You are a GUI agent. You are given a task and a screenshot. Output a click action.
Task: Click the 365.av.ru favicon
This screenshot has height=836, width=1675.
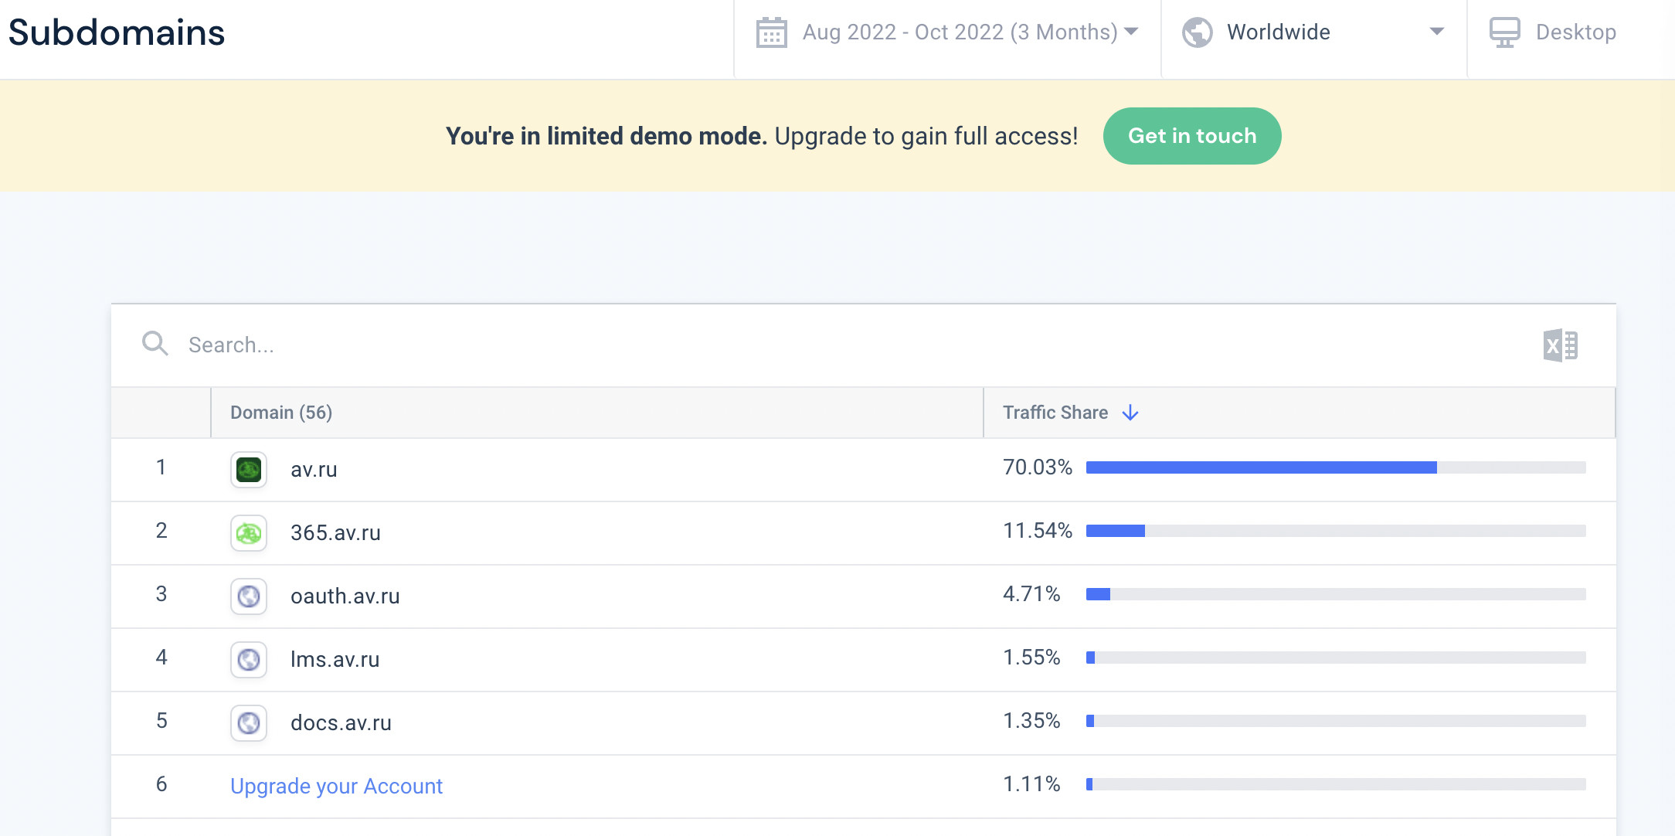249,533
